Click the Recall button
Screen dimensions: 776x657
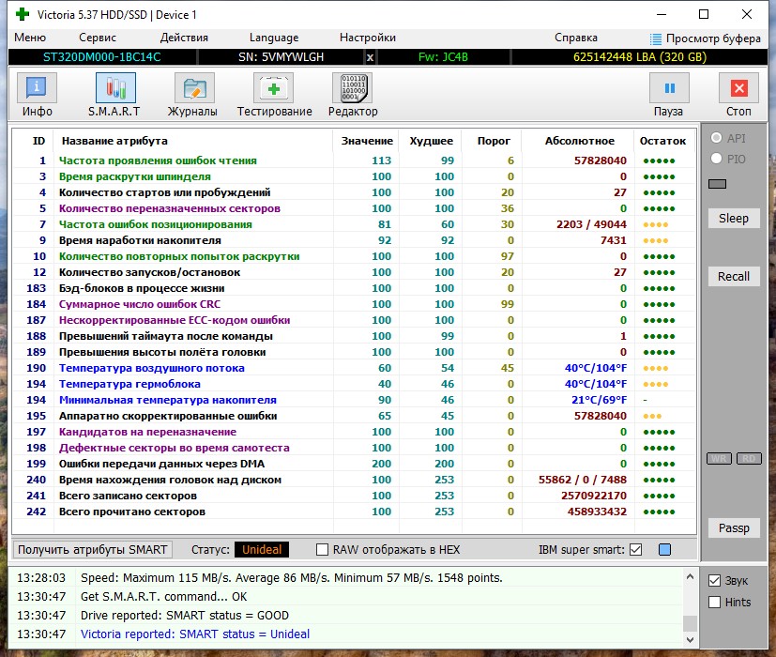[734, 276]
